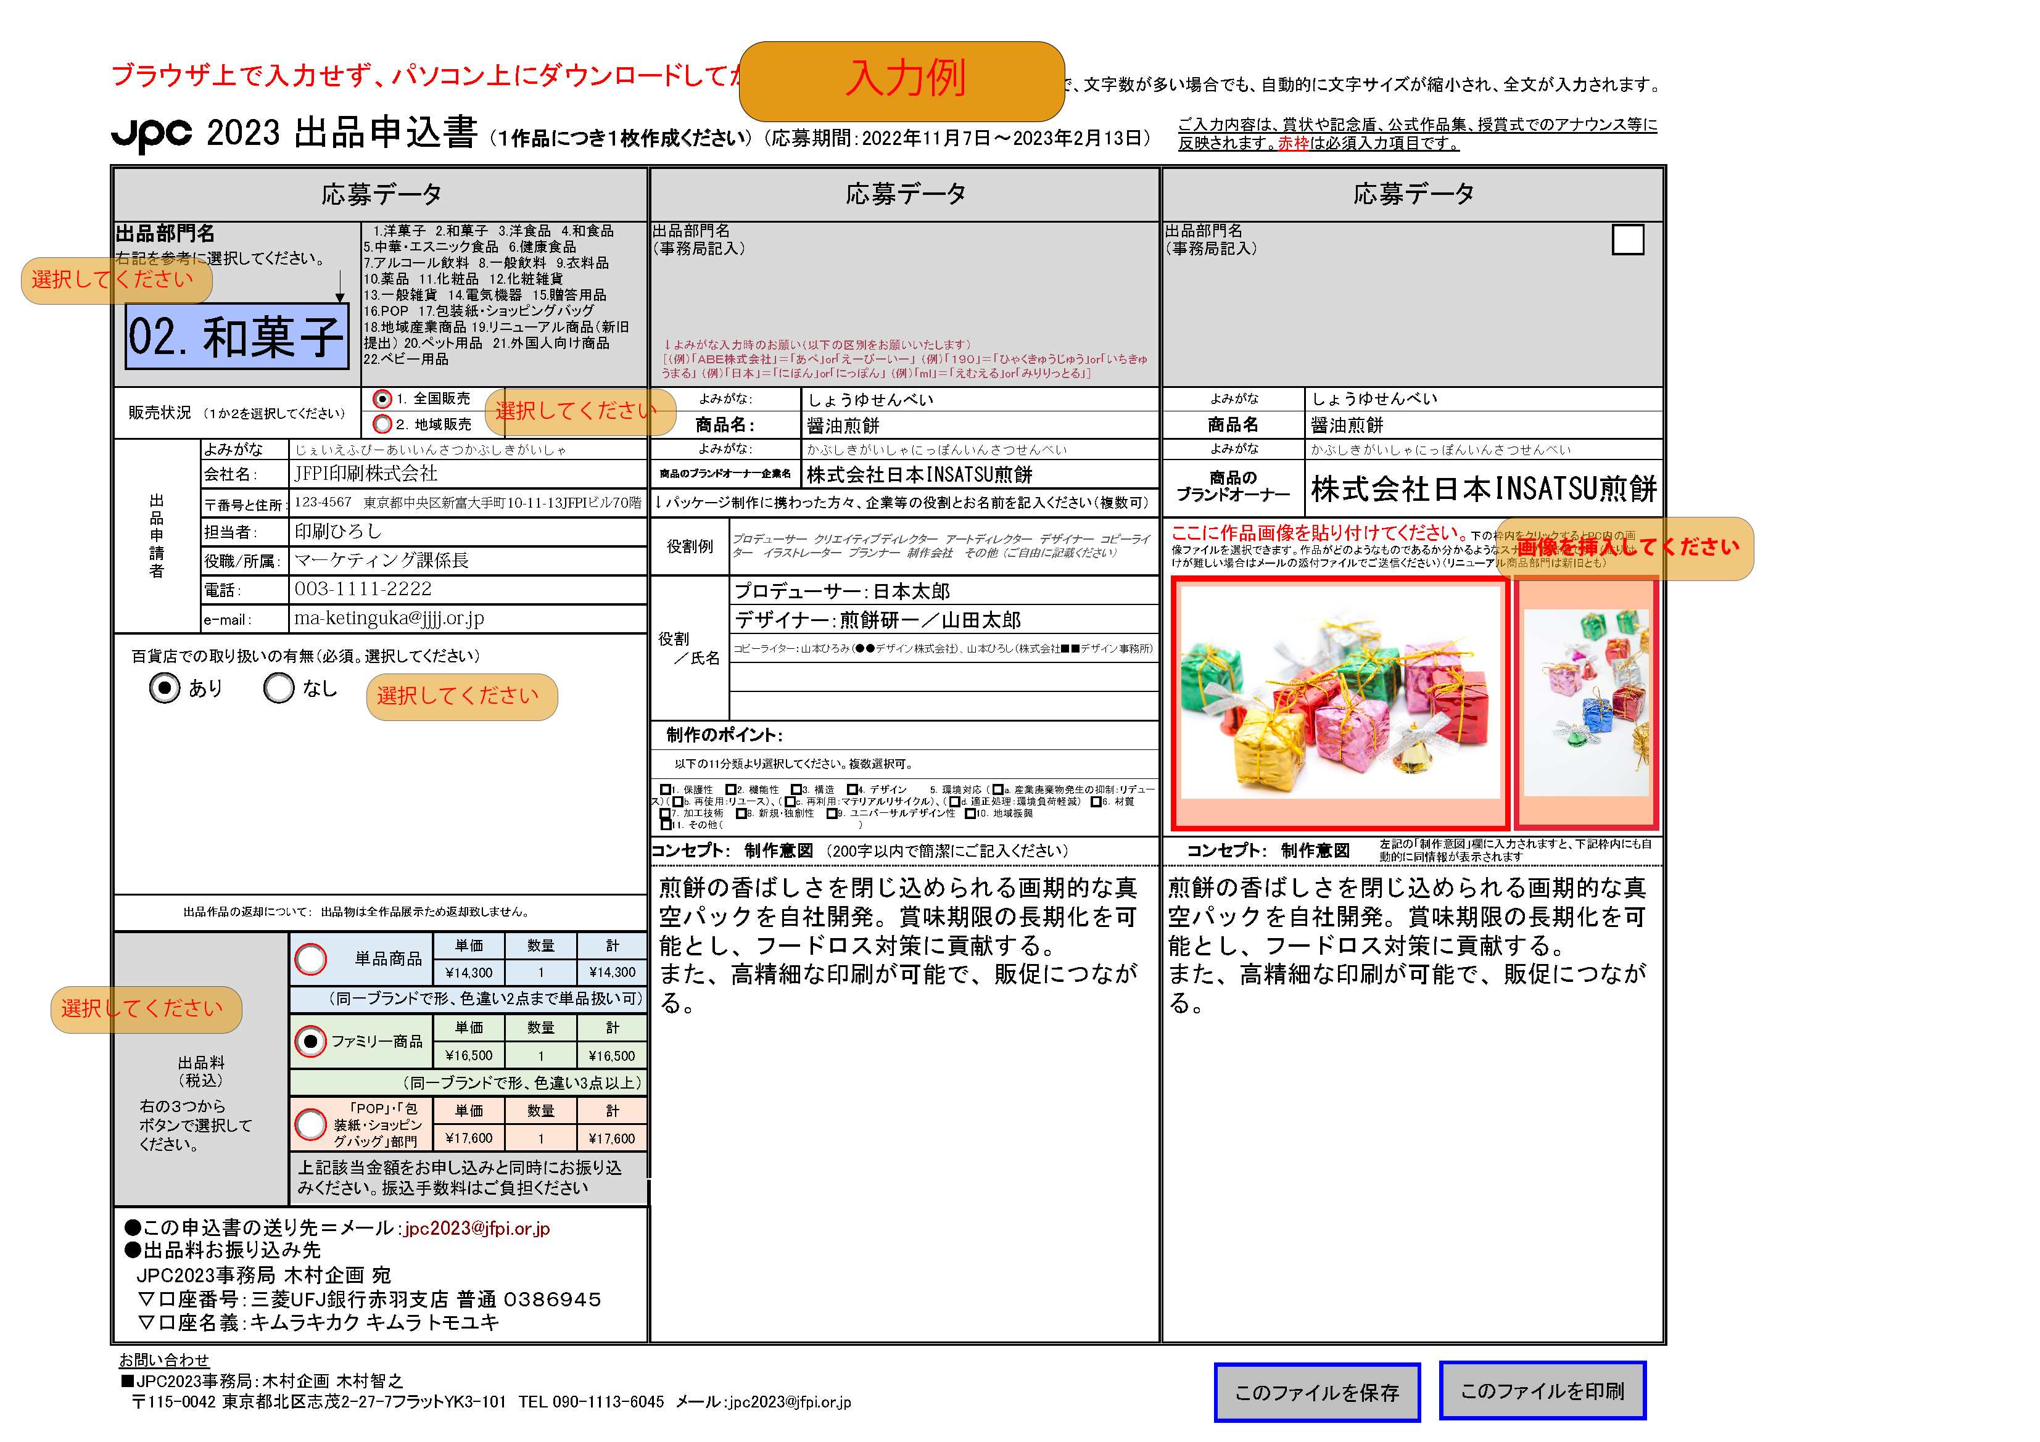Select the 単品商品 fee radio button

point(310,958)
